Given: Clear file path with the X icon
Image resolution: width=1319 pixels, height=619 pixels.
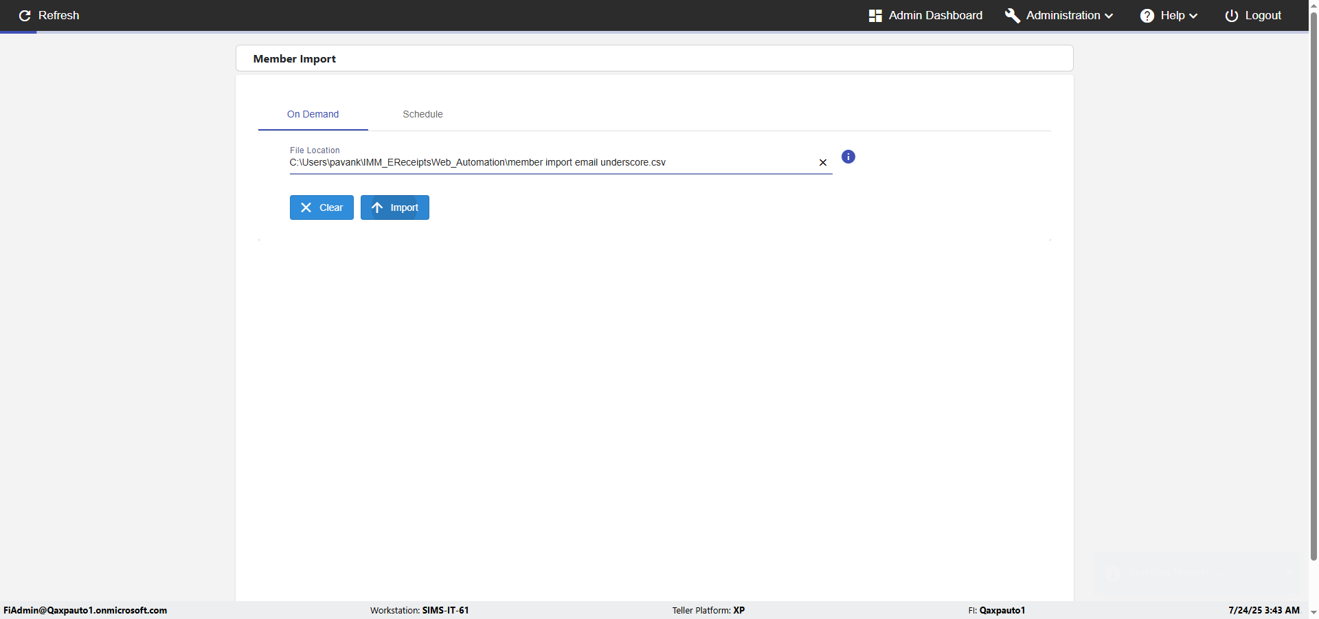Looking at the screenshot, I should 822,163.
